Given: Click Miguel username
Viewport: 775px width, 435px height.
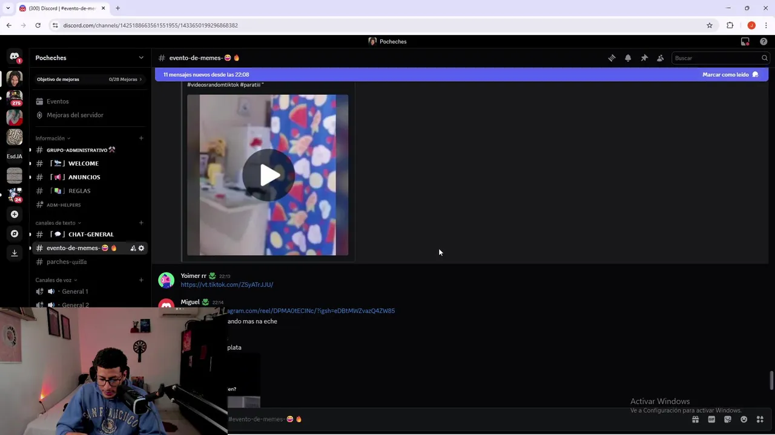Looking at the screenshot, I should point(190,302).
